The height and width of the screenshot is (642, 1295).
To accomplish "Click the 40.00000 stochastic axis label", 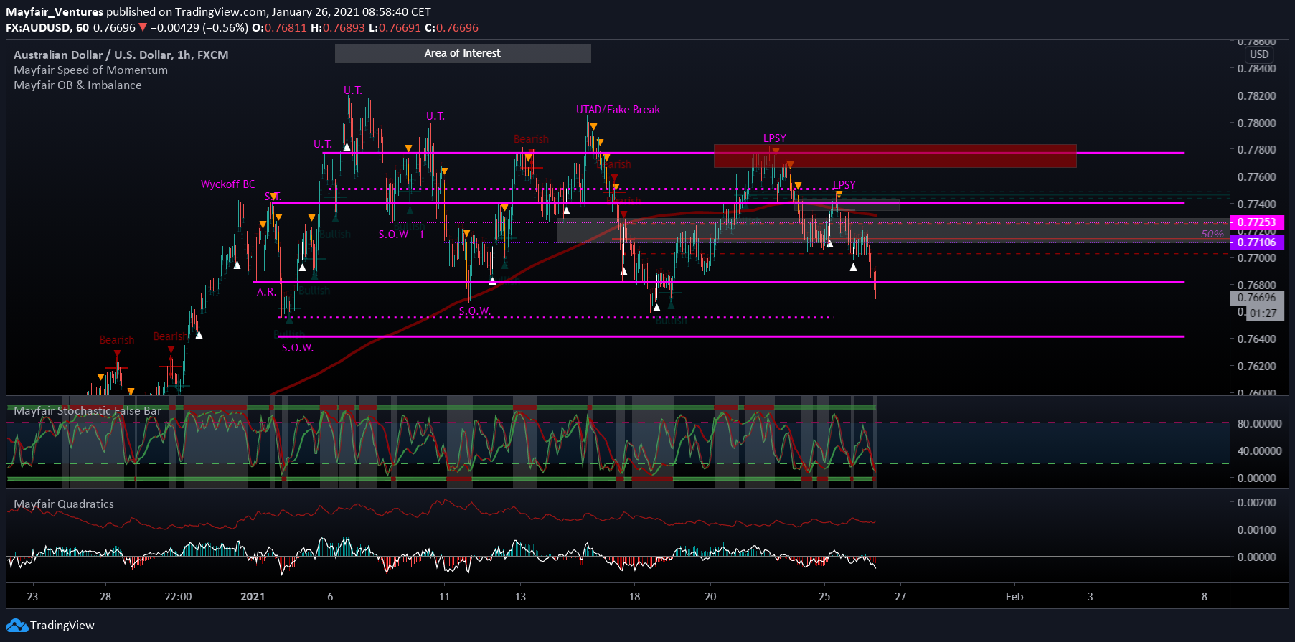I will [1259, 451].
